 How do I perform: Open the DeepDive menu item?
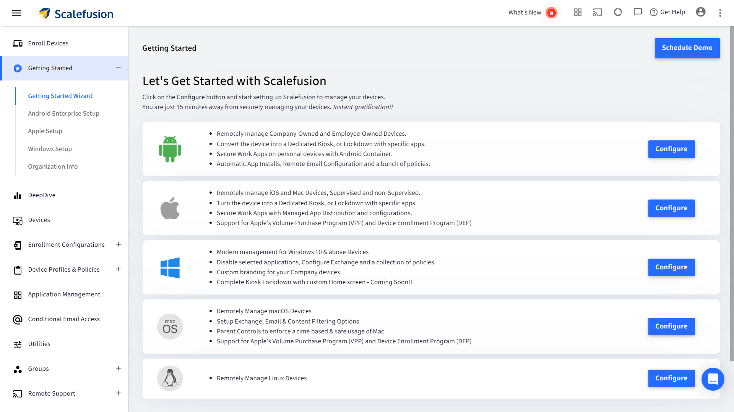42,195
